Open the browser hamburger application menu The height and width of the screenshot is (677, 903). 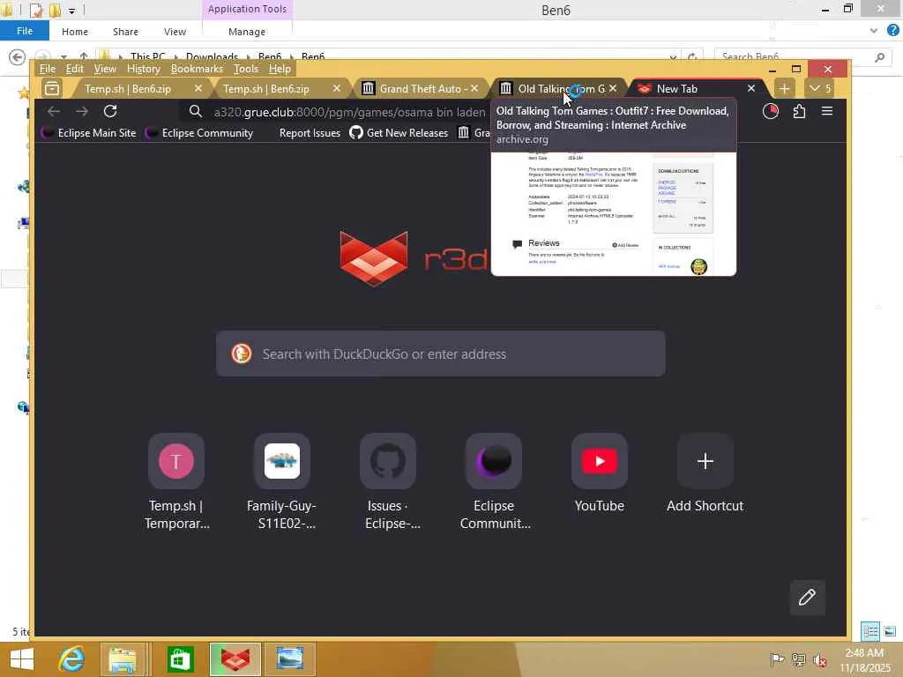827,111
